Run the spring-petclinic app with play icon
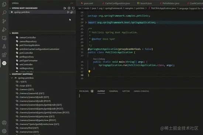The width and height of the screenshot is (203, 135). (x=68, y=12)
